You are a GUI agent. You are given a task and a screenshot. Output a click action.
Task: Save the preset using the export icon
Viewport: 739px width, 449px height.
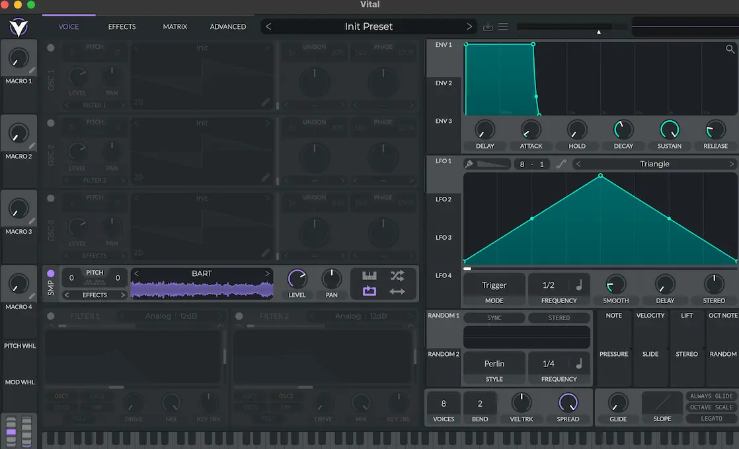coord(488,27)
